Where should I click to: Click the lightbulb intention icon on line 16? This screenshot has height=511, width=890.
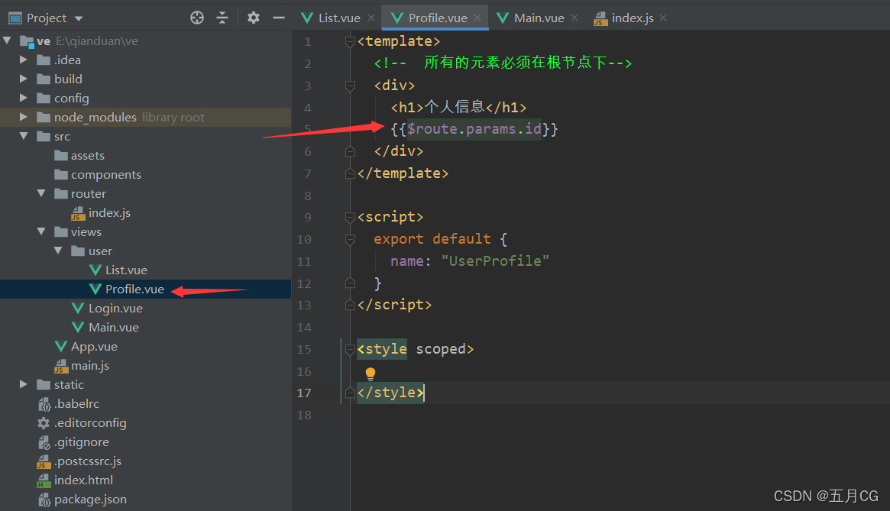(x=370, y=374)
